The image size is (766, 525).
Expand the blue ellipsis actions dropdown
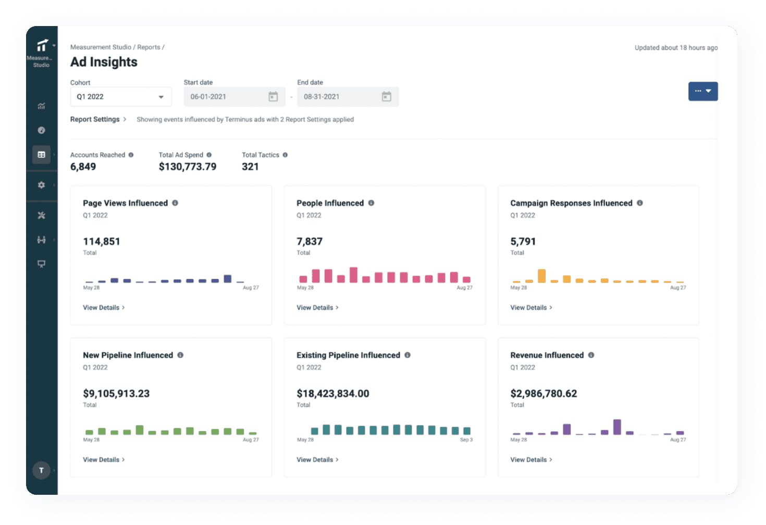703,91
